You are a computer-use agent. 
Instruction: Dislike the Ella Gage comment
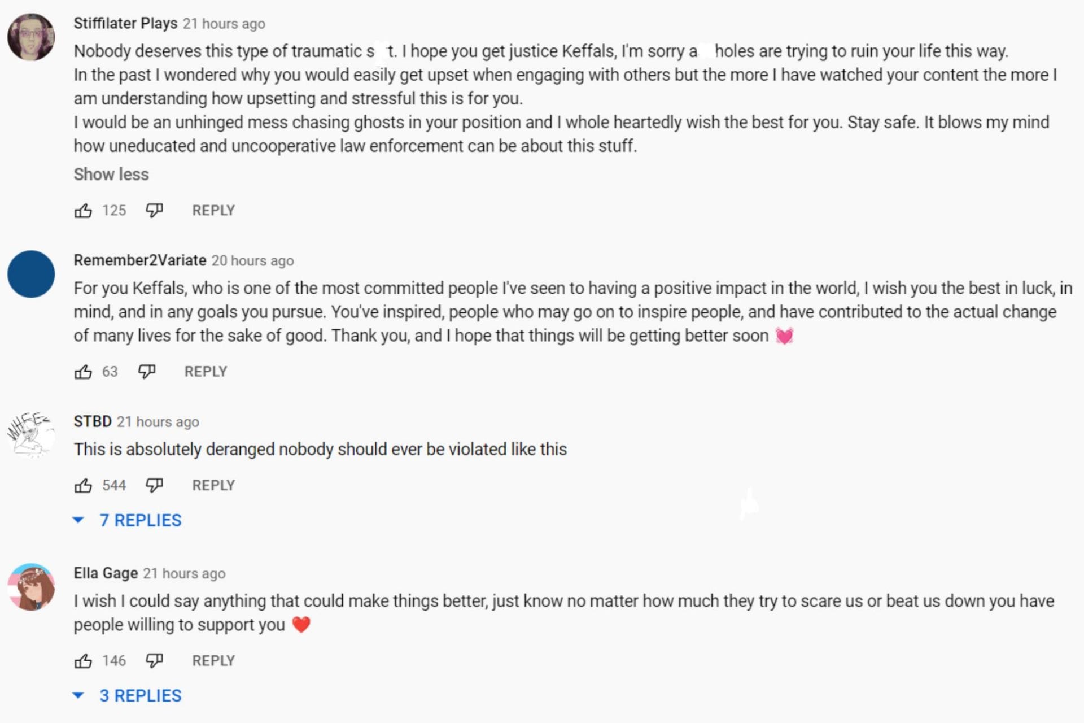tap(154, 661)
